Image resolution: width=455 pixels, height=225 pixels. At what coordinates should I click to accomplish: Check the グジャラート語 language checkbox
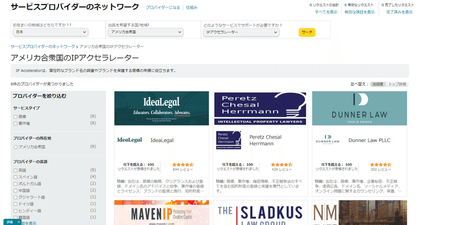(x=15, y=197)
